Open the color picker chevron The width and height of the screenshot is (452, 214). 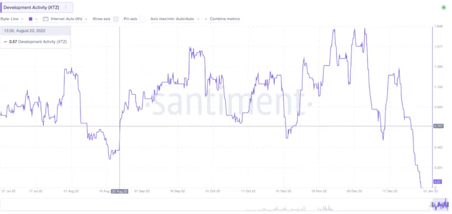[36, 19]
